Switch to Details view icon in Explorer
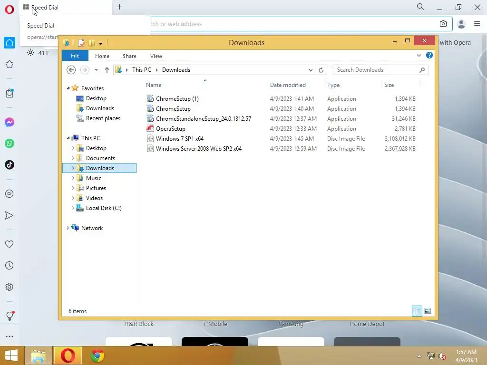This screenshot has width=487, height=365. tap(417, 311)
